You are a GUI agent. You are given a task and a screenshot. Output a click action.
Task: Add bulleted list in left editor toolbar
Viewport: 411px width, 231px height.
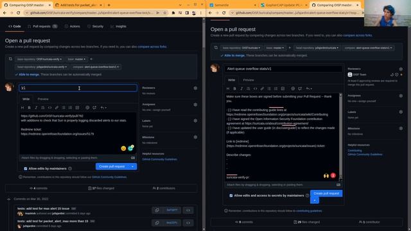pyautogui.click(x=64, y=108)
